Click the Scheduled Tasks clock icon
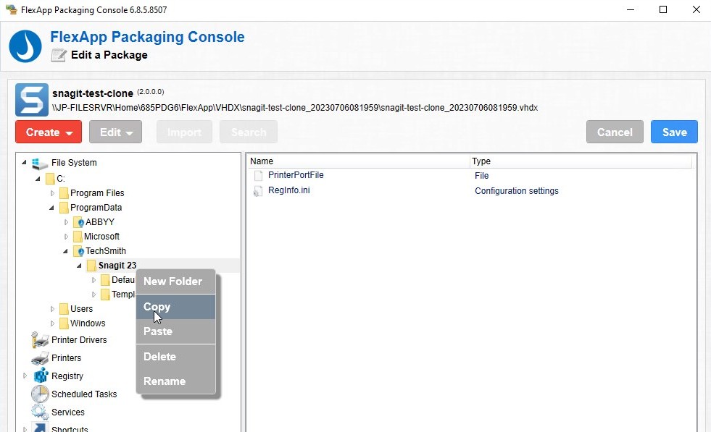 [x=40, y=394]
